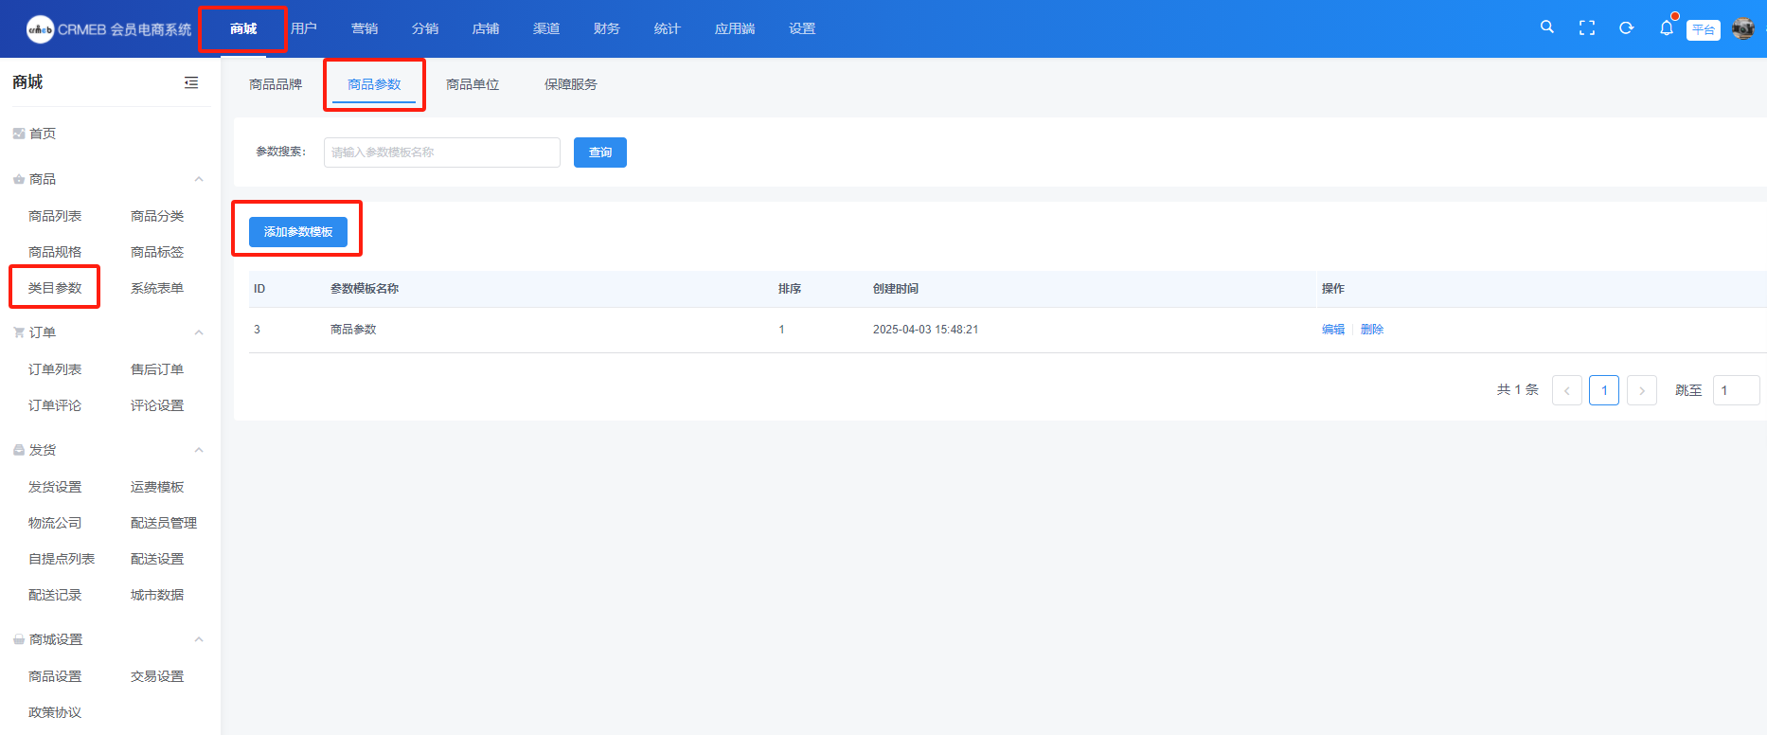The height and width of the screenshot is (735, 1767).
Task: Click the search magnifier icon in header
Action: (1547, 27)
